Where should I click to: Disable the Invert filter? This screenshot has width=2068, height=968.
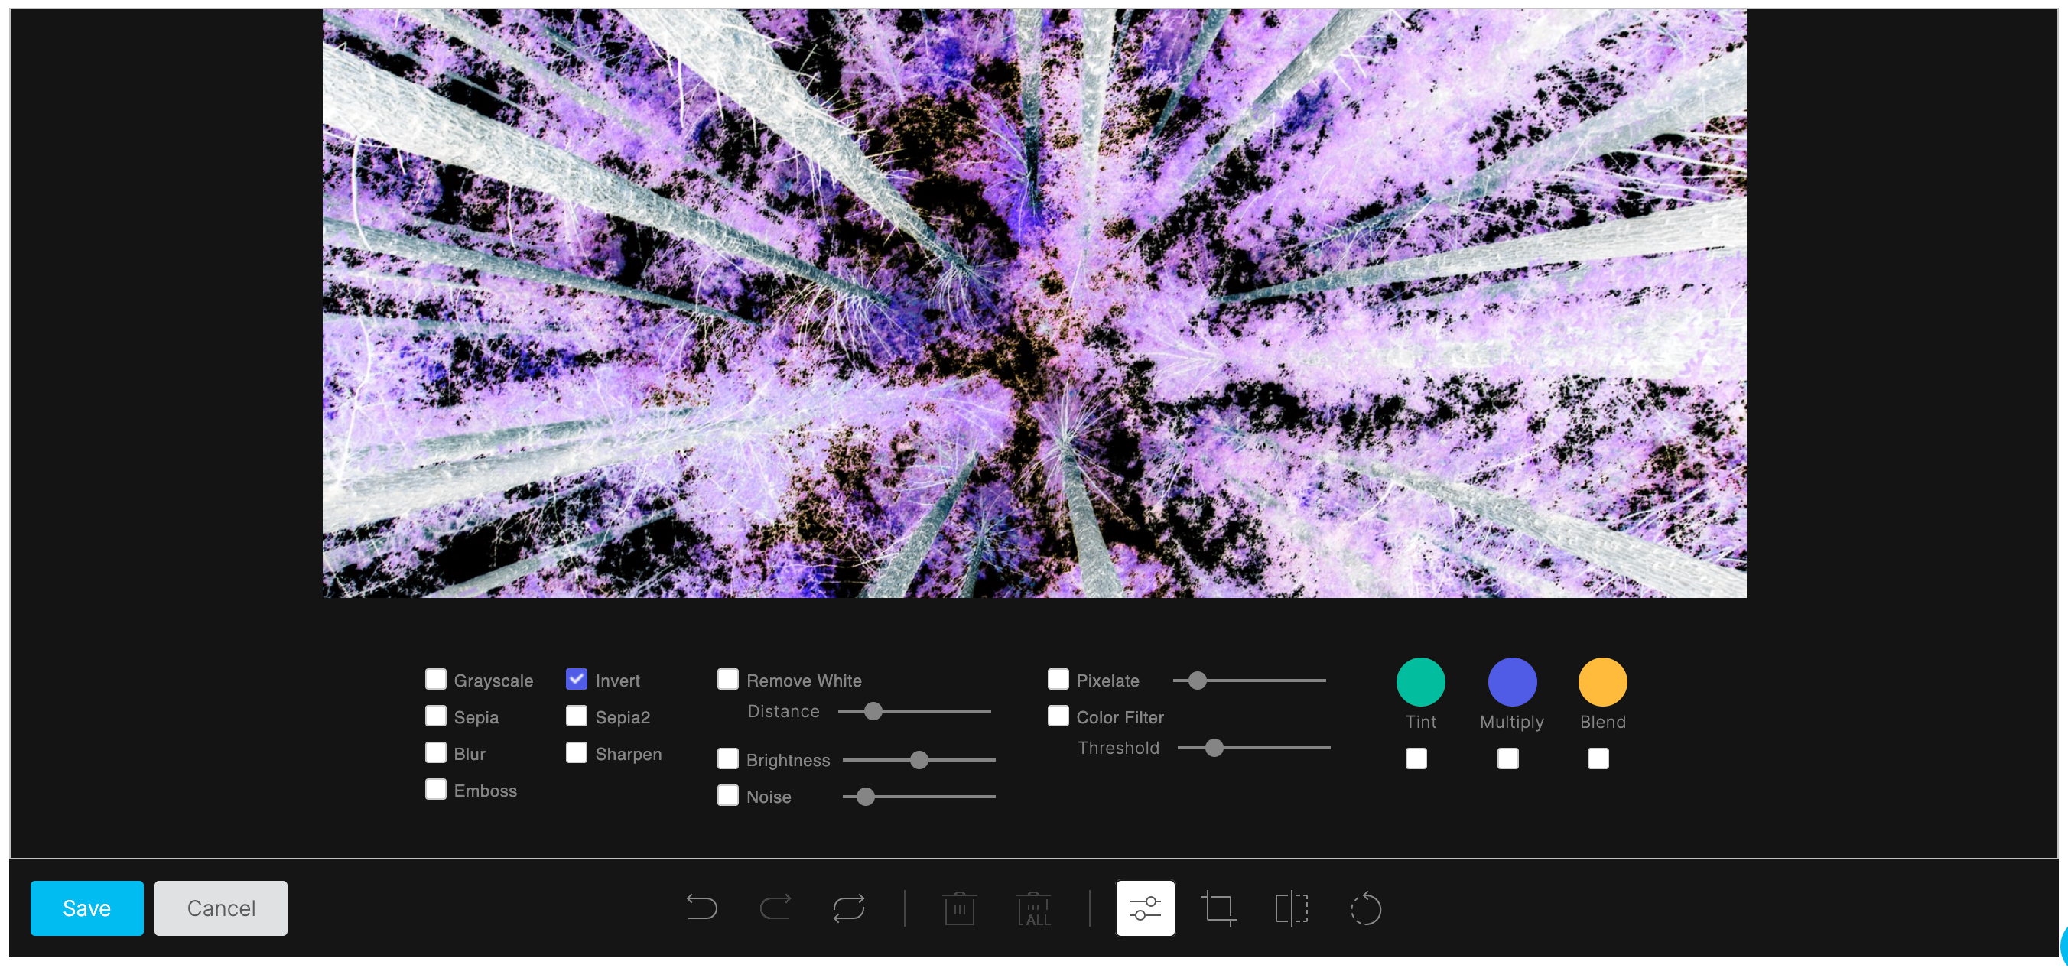click(576, 679)
